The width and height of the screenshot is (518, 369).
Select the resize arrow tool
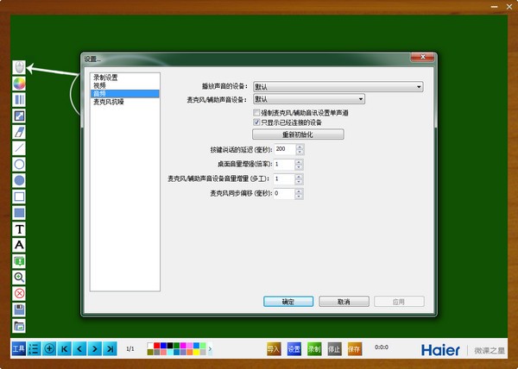(x=19, y=116)
